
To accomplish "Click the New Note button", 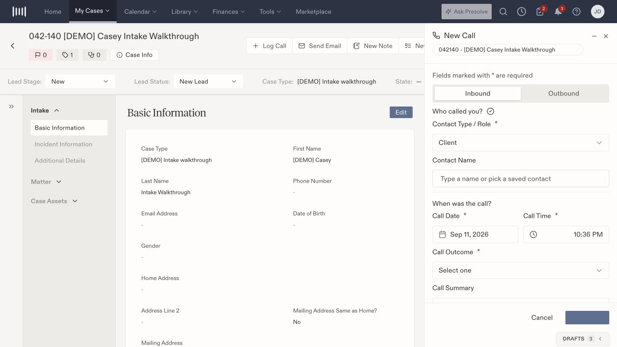I will 373,46.
